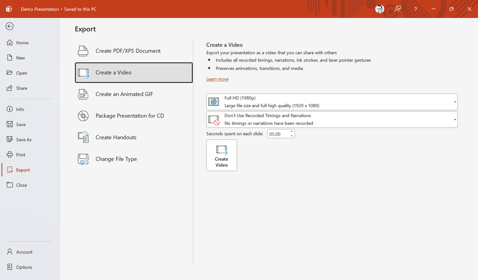The image size is (478, 280).
Task: Click the back arrow to leave Export
Action: tap(10, 26)
